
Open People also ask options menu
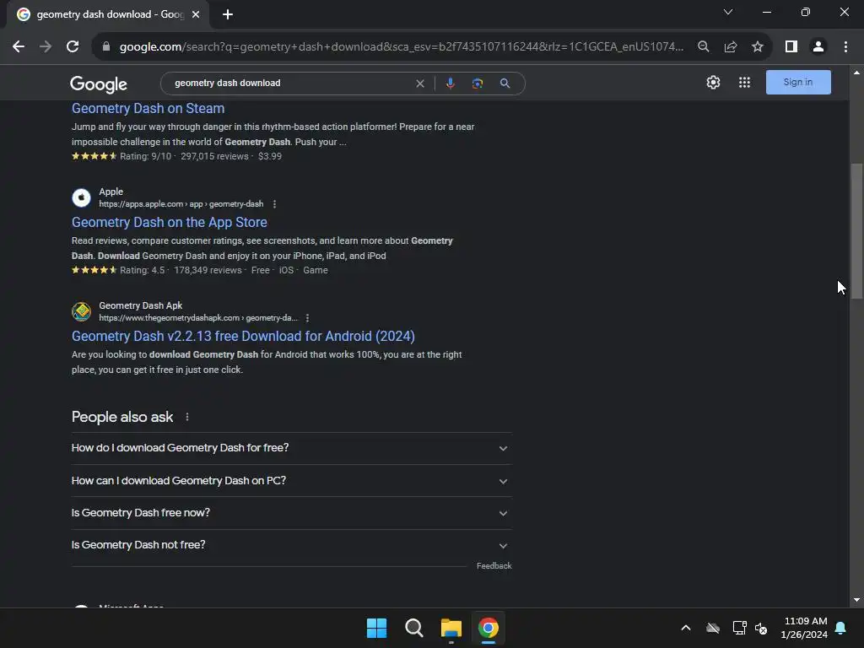187,417
